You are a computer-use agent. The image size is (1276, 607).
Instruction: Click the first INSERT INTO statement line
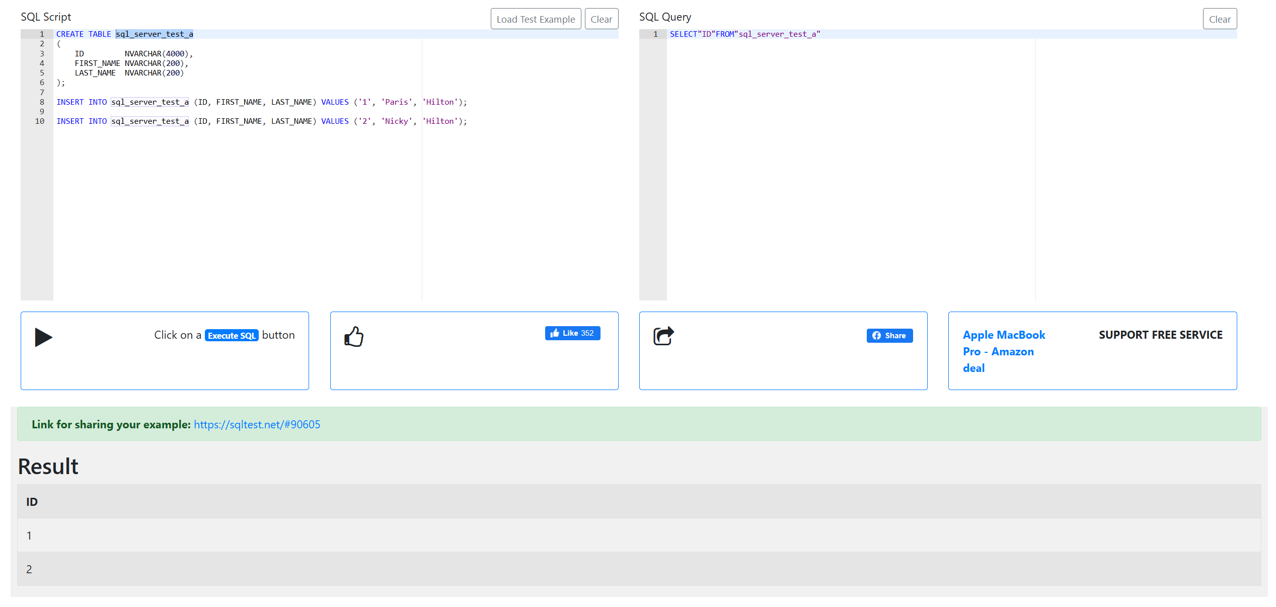point(262,102)
